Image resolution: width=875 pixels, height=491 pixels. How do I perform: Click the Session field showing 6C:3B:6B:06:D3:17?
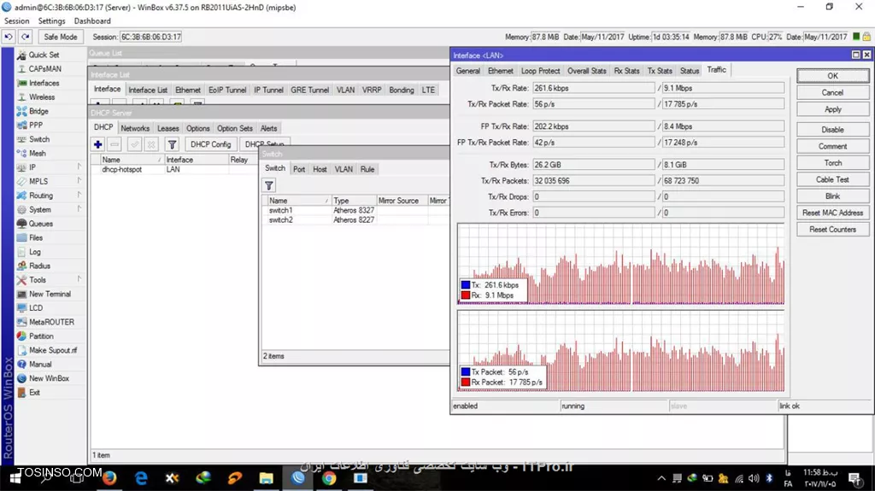[x=151, y=37]
